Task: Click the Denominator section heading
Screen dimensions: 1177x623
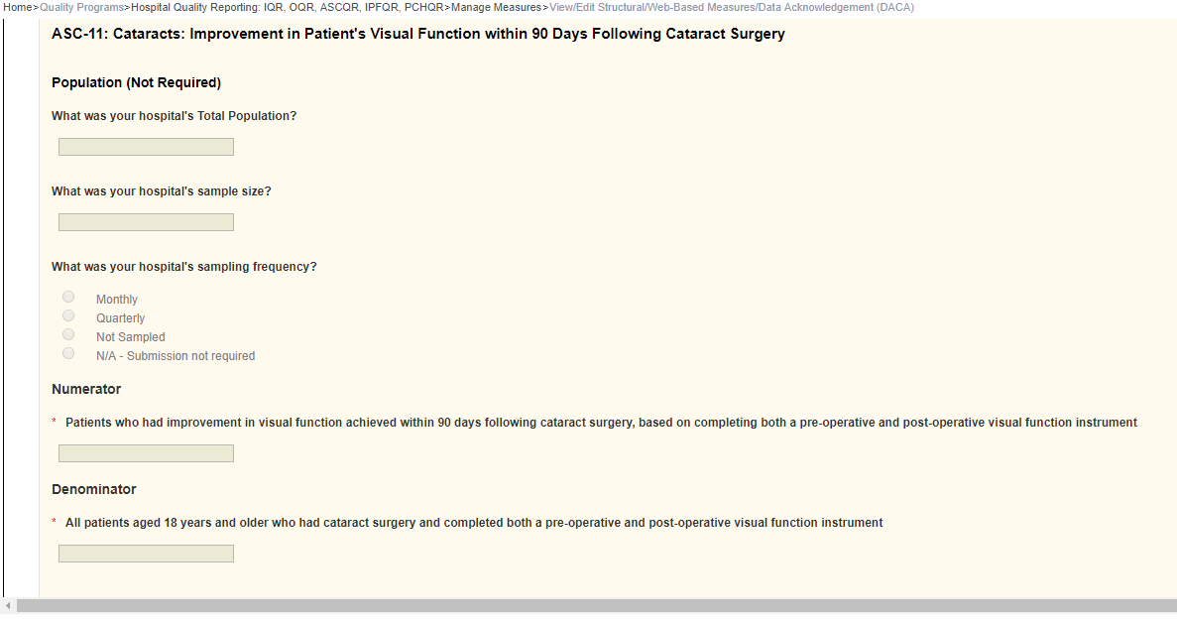Action: [94, 489]
